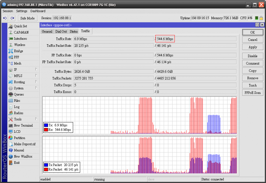Click the padlock icon near CPU
Screen dimensions: 266x183
tap(261, 18)
